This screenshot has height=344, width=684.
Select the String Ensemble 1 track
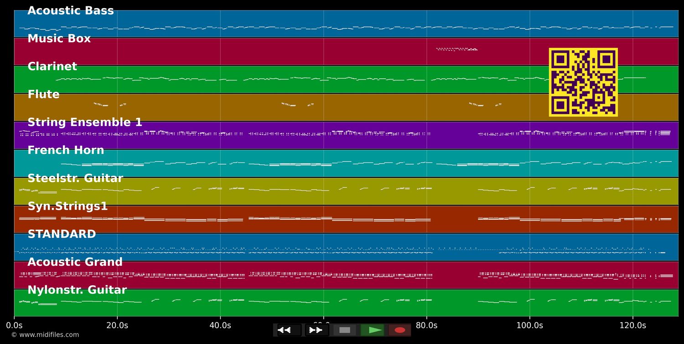pyautogui.click(x=85, y=123)
